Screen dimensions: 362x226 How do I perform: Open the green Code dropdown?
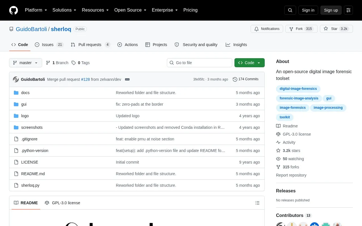[x=249, y=63]
